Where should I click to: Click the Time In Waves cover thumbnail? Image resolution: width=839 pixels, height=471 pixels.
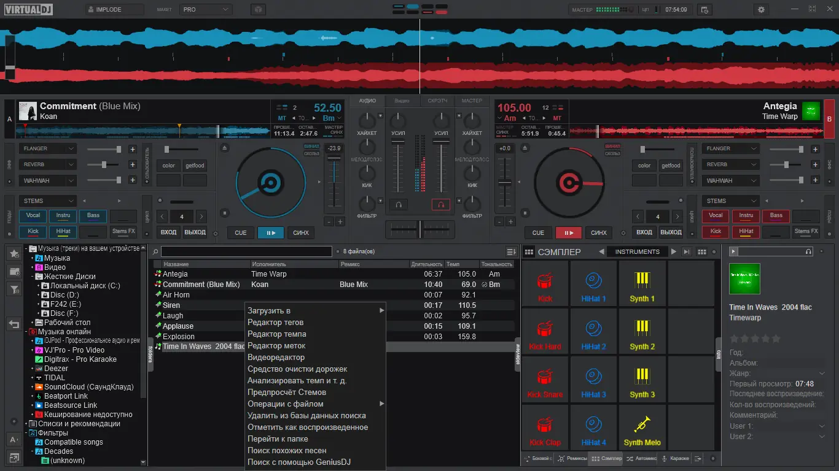point(744,279)
